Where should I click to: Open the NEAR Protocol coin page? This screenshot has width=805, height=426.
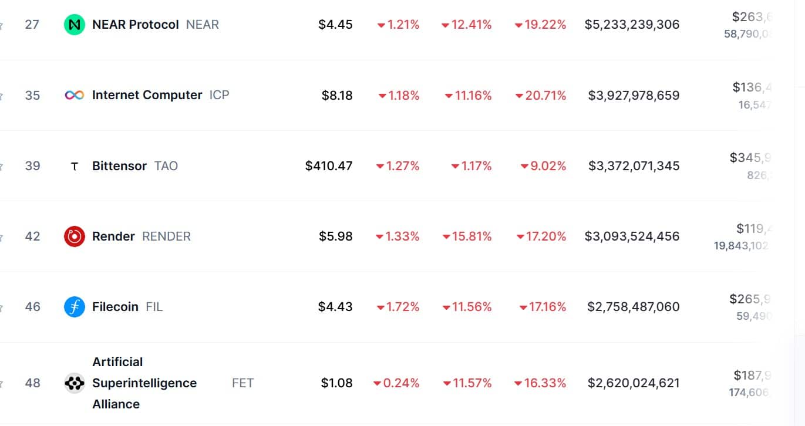[x=136, y=25]
